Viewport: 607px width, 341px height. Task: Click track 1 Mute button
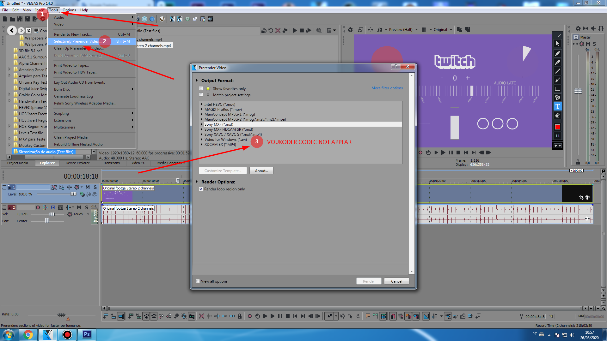(x=88, y=187)
